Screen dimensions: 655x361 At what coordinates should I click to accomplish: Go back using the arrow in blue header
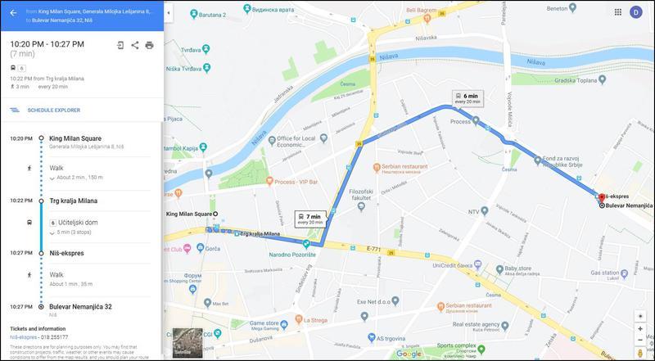[13, 13]
